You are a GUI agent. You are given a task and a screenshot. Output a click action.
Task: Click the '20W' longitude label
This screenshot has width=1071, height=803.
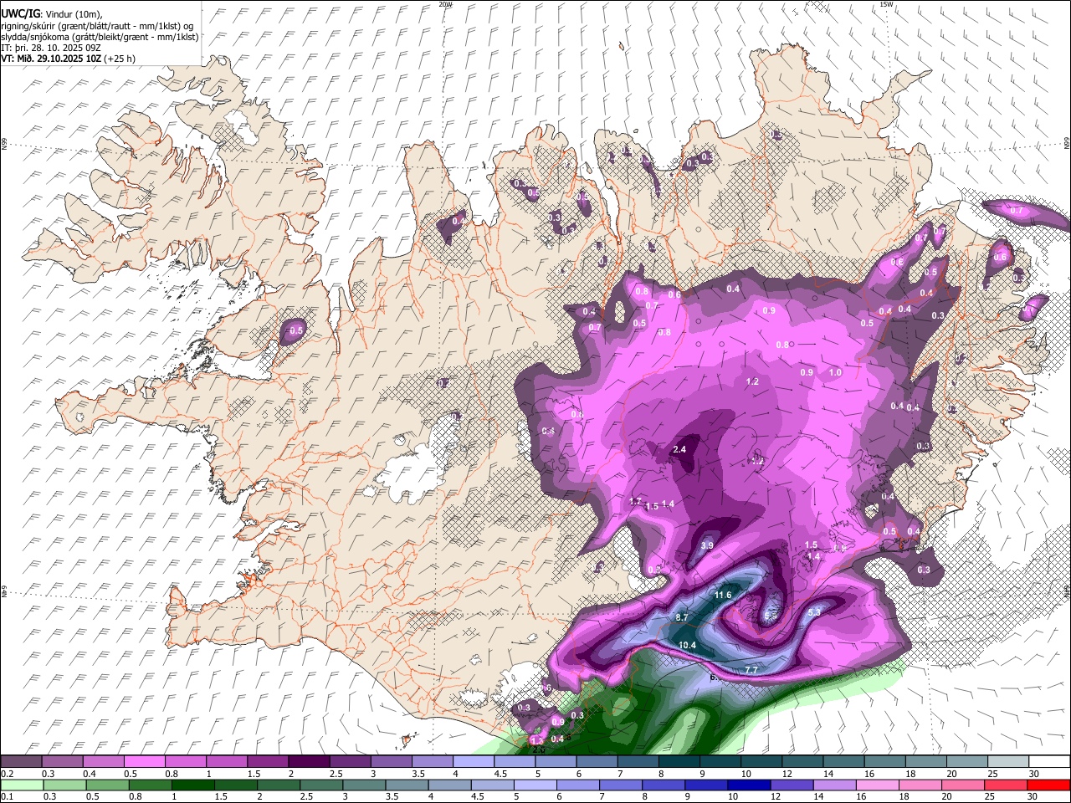coord(445,4)
